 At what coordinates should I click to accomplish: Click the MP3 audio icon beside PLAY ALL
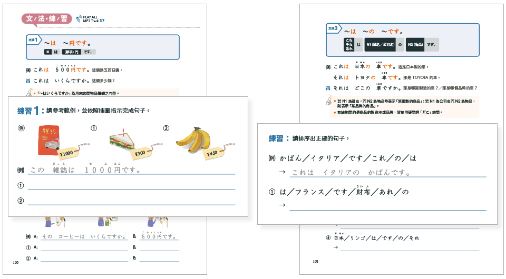79,19
